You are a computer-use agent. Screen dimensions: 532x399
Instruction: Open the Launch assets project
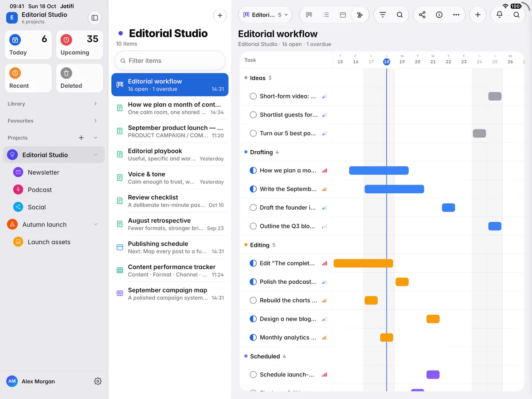tap(54, 242)
